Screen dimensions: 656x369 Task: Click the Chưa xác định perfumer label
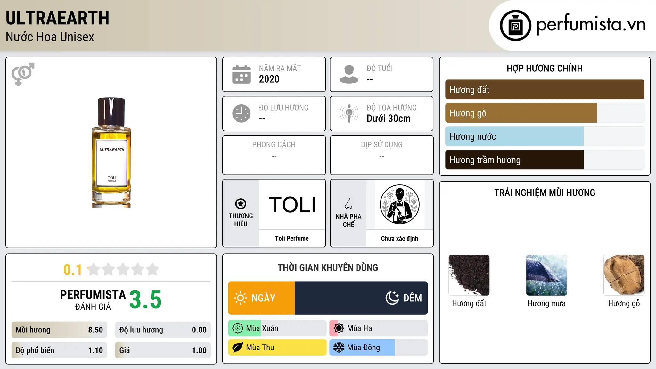tap(399, 238)
